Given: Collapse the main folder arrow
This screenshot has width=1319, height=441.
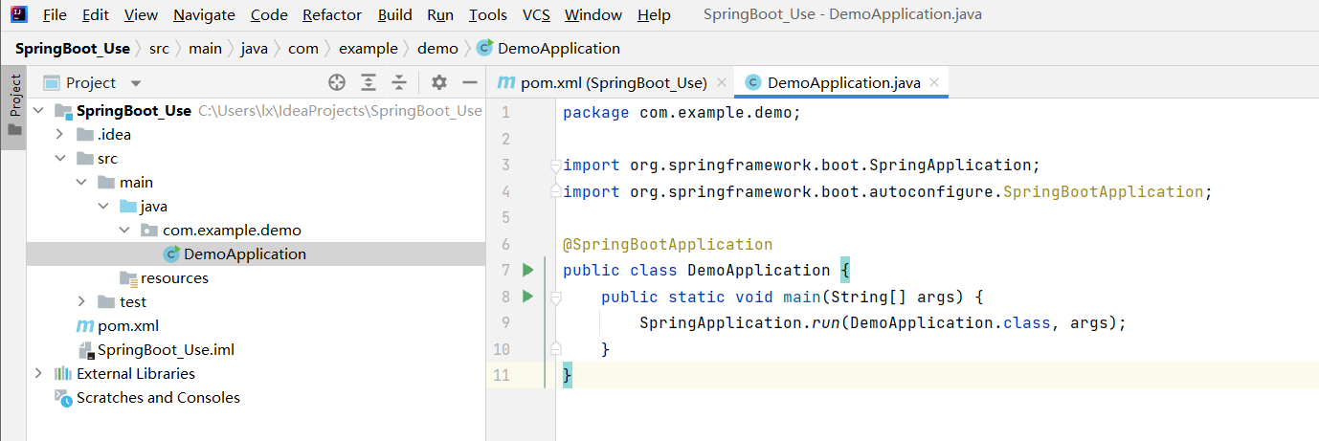Looking at the screenshot, I should (x=81, y=183).
